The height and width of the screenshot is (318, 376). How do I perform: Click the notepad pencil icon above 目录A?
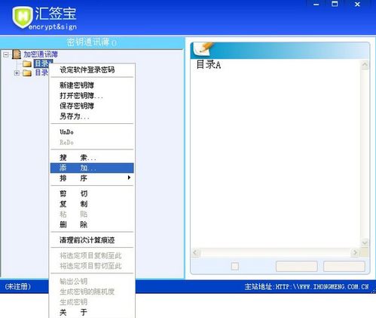point(203,49)
